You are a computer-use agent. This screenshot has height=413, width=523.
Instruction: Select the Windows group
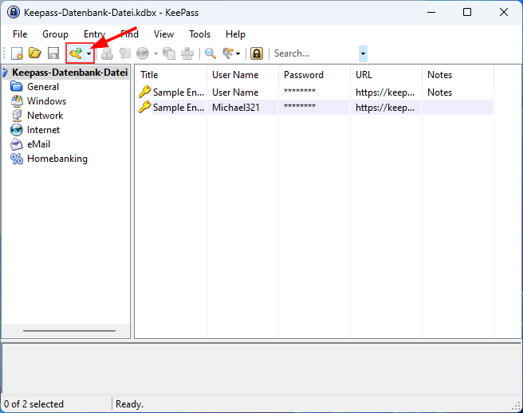(x=47, y=101)
